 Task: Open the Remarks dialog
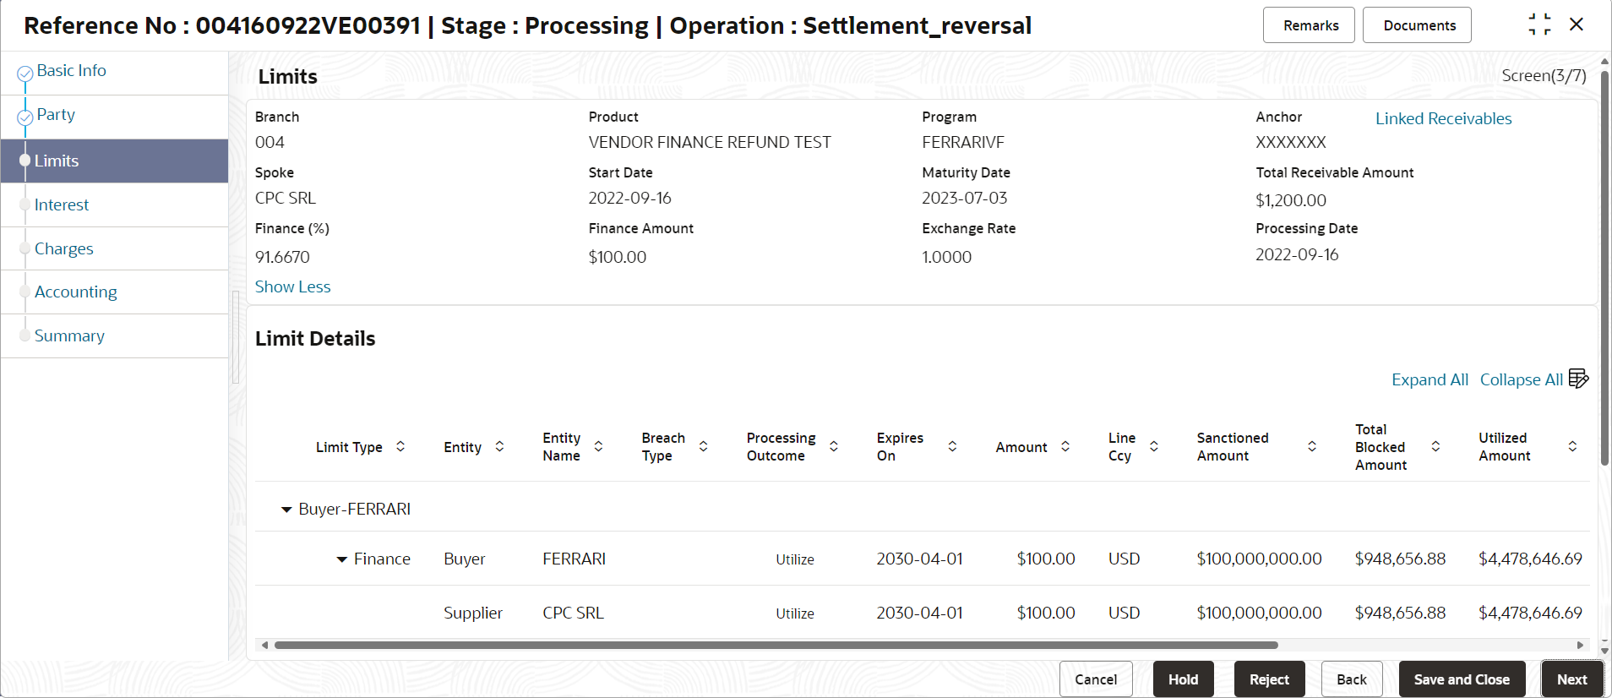(1310, 25)
